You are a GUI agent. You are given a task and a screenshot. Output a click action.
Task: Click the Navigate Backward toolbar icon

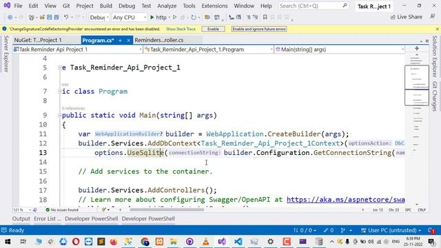tap(10, 17)
